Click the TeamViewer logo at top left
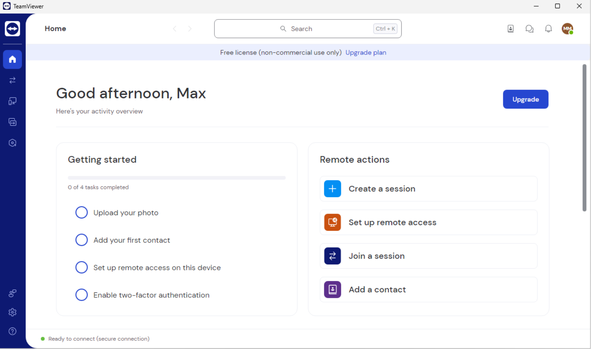The height and width of the screenshot is (349, 591). coord(12,28)
